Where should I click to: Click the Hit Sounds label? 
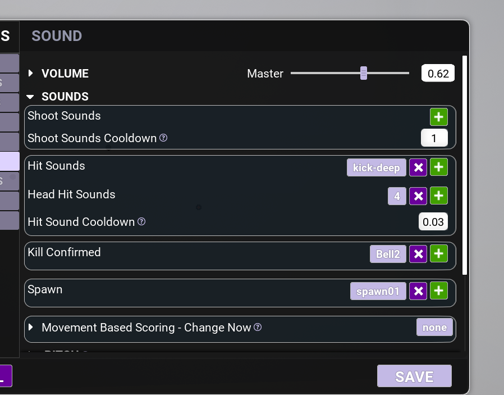56,166
